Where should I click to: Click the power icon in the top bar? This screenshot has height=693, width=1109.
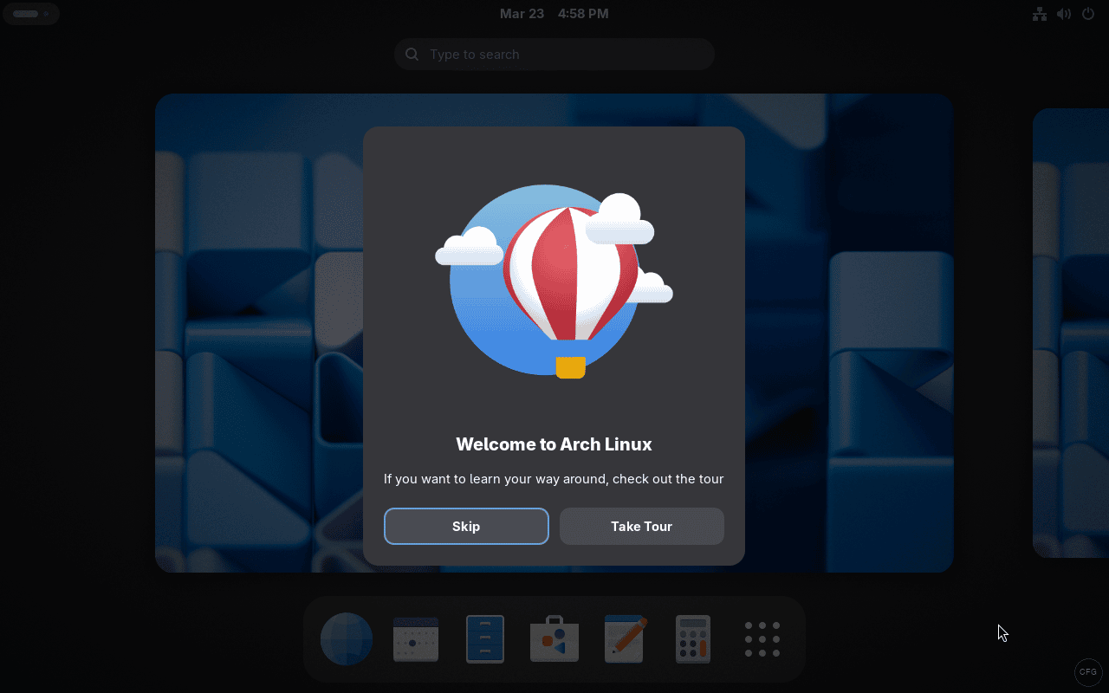[1087, 14]
